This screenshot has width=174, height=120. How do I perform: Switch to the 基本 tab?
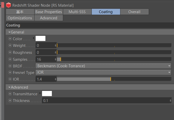click(20, 12)
